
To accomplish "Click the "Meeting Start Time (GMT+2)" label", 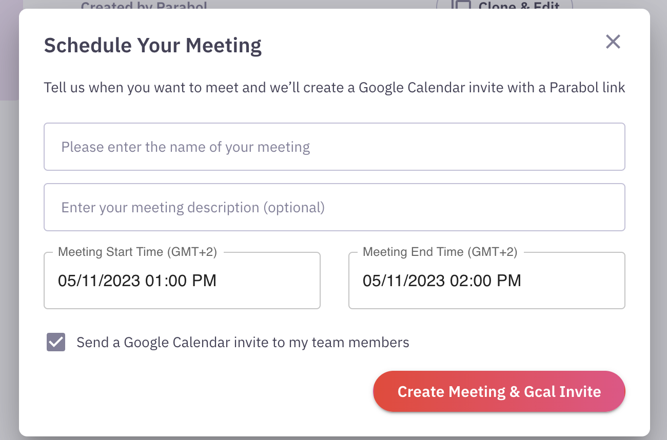I will 138,252.
